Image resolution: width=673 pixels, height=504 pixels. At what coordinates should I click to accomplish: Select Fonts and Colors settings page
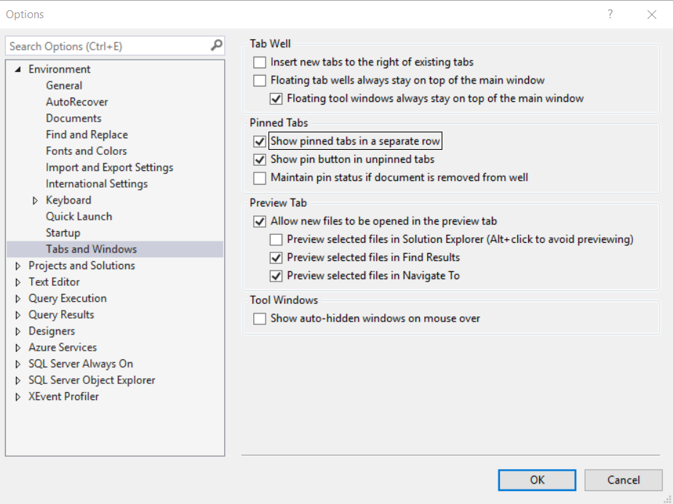[x=86, y=151]
